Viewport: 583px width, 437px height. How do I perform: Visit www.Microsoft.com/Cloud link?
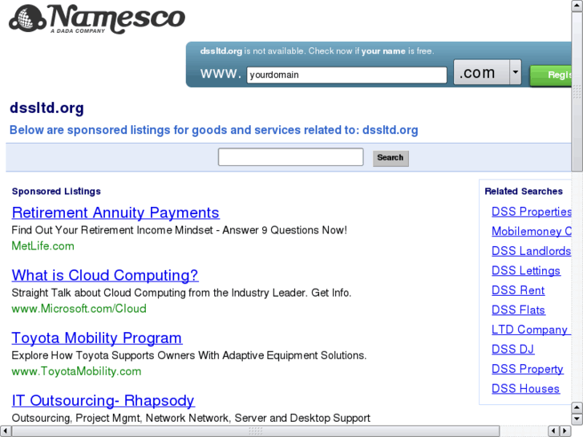click(x=79, y=309)
